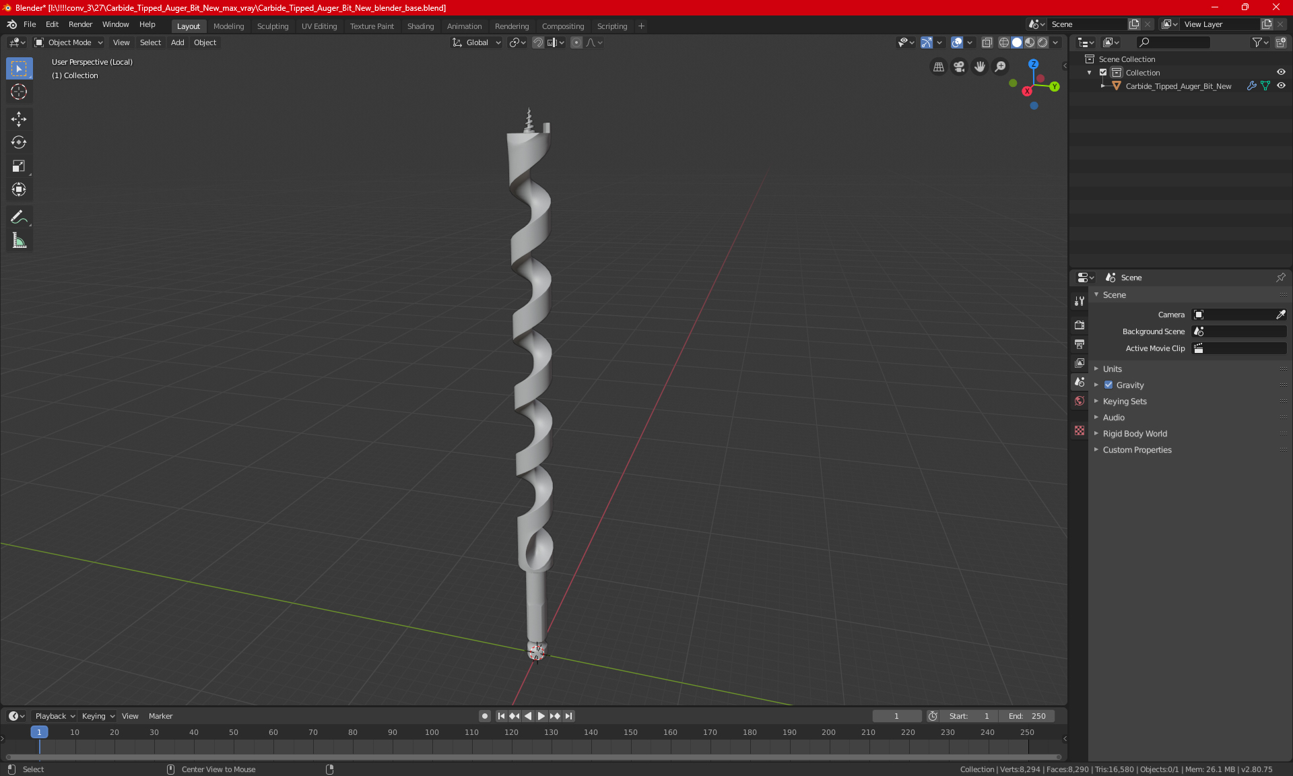Open Global transform orientation dropdown
Screen dimensions: 1293x776
click(x=476, y=42)
